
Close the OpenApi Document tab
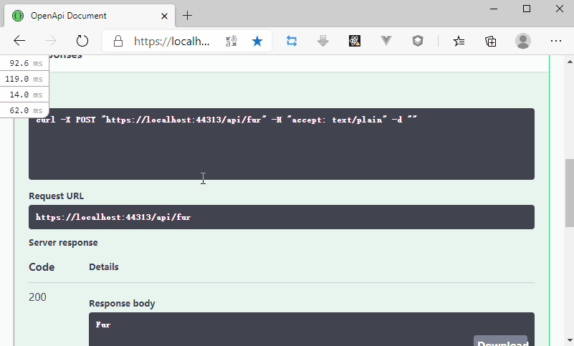pyautogui.click(x=165, y=15)
